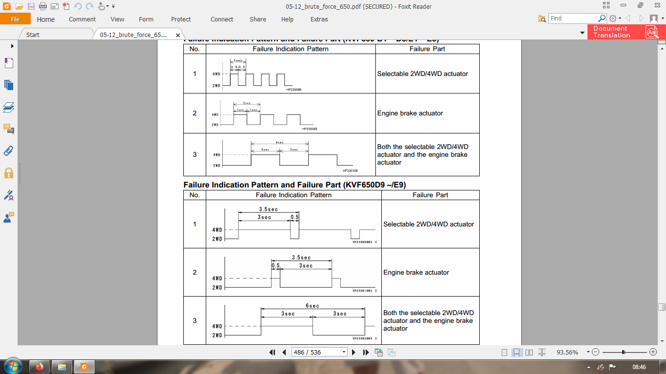666x374 pixels.
Task: Select the Hand tool icon
Action: pyautogui.click(x=101, y=6)
